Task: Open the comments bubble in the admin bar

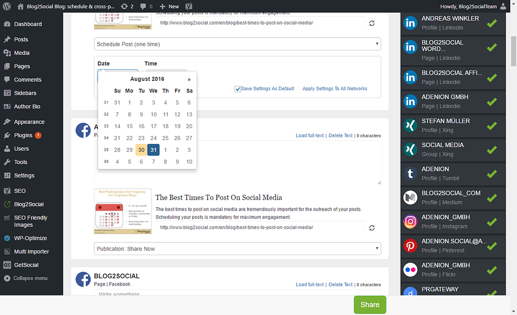Action: tap(144, 7)
